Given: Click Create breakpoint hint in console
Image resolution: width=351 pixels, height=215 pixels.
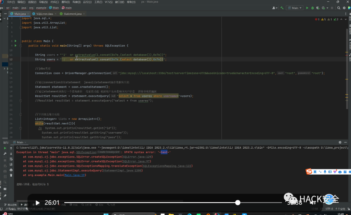Looking at the screenshot, I should click(109, 152).
